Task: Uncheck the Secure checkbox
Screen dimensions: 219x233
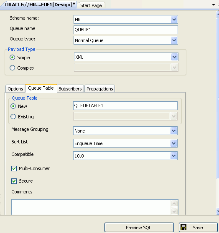Action: [x=14, y=181]
